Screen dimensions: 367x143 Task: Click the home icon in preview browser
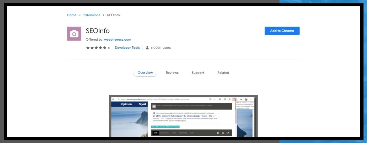click(x=113, y=99)
